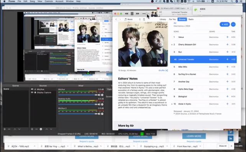246x152 pixels.
Task: Click the Shuffle link under album art
Action: pos(163,71)
